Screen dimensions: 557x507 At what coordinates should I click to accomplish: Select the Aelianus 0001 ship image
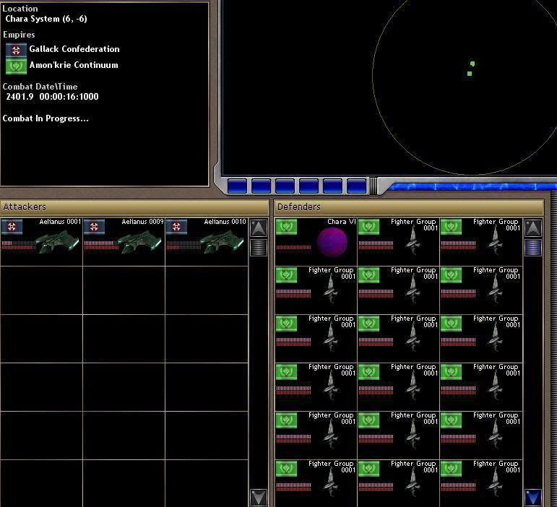[x=57, y=242]
